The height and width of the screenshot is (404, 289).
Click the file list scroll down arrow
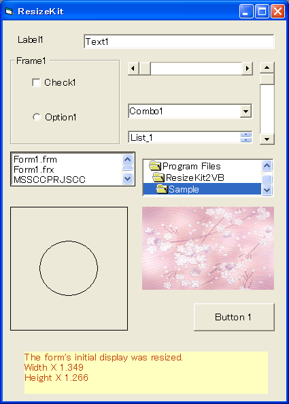(128, 178)
